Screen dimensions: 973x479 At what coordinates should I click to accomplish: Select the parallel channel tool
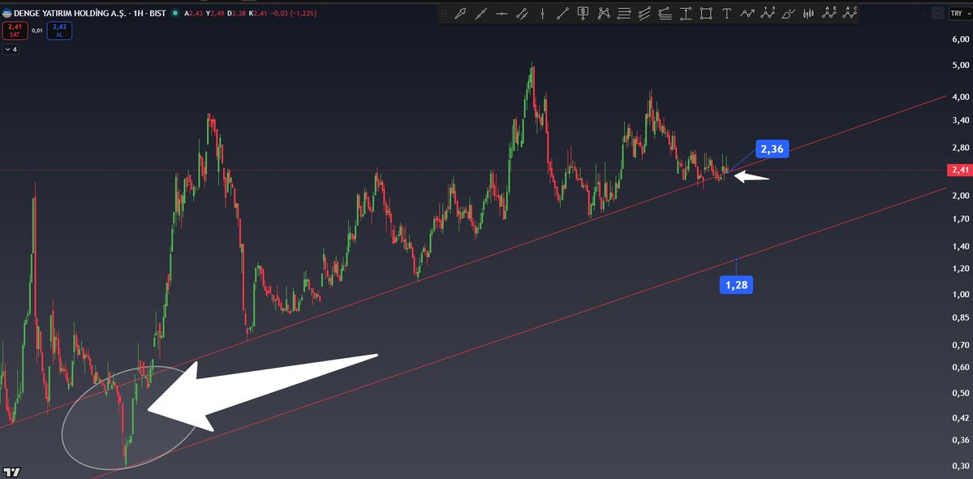point(644,13)
